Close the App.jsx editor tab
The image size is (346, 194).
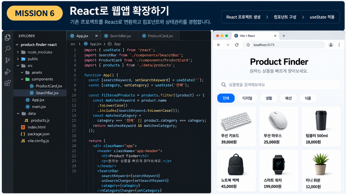pos(96,36)
